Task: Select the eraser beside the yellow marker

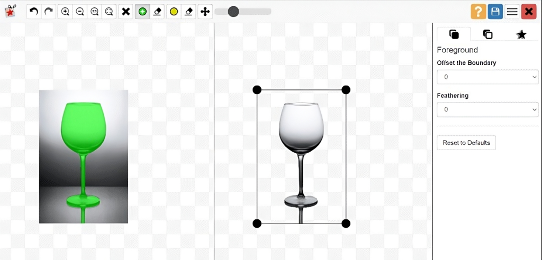Action: coord(188,12)
